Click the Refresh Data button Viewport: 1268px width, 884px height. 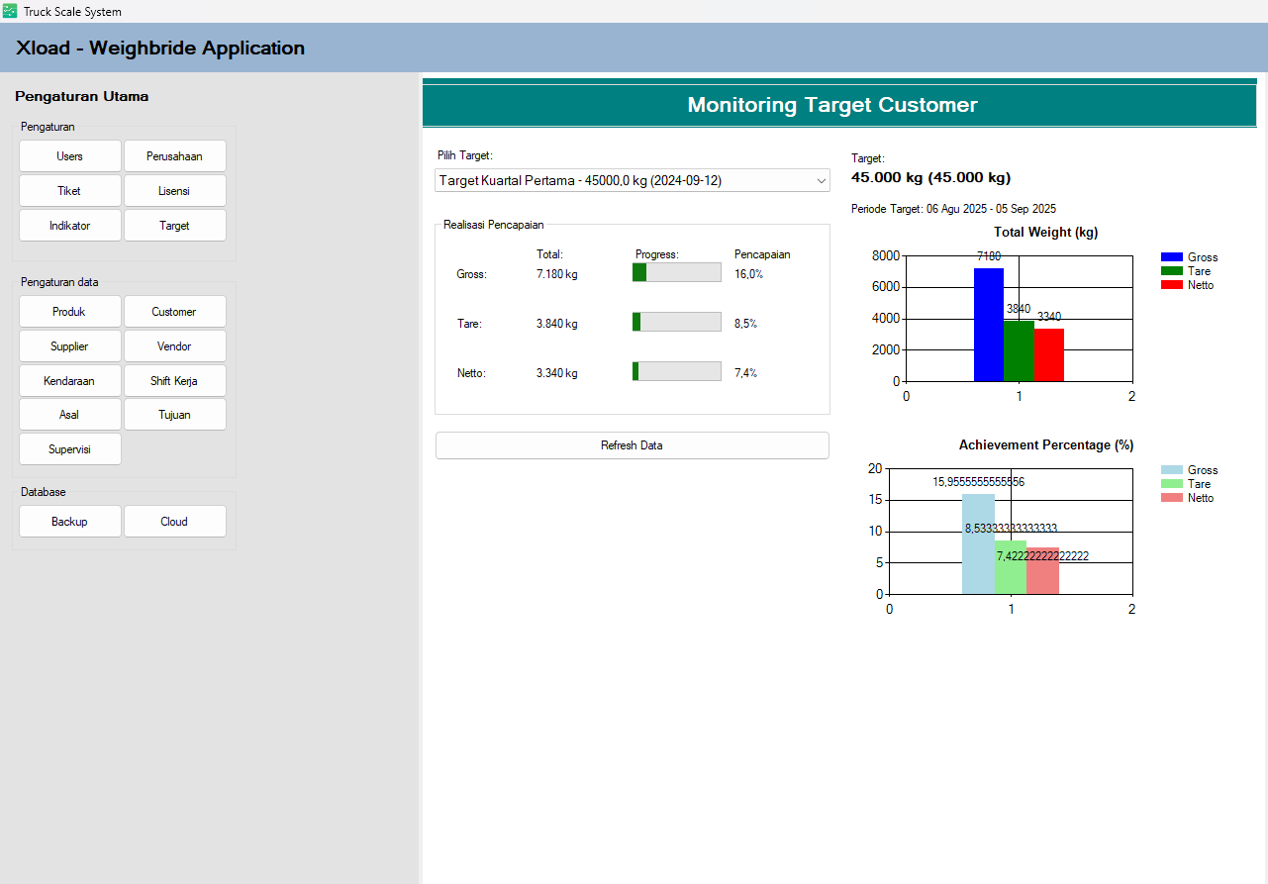tap(632, 445)
